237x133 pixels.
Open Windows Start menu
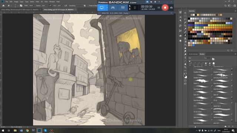point(3,130)
